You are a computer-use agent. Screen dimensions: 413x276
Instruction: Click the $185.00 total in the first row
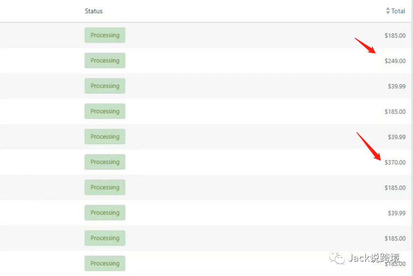[x=395, y=36]
